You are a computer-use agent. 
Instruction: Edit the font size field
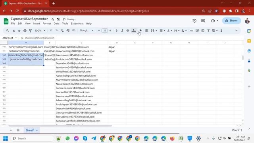(x=105, y=31)
